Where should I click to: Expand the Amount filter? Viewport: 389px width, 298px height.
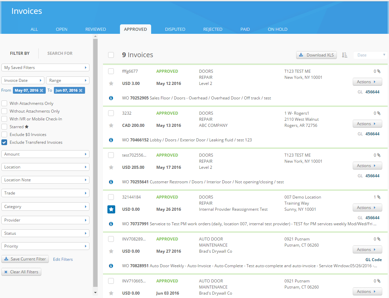[x=45, y=154]
